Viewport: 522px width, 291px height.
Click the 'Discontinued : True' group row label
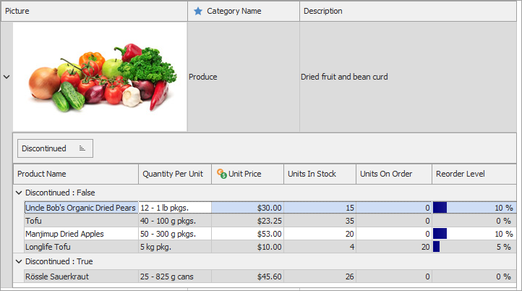[59, 261]
